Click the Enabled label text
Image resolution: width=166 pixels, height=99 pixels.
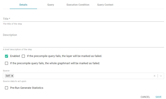click(15, 56)
